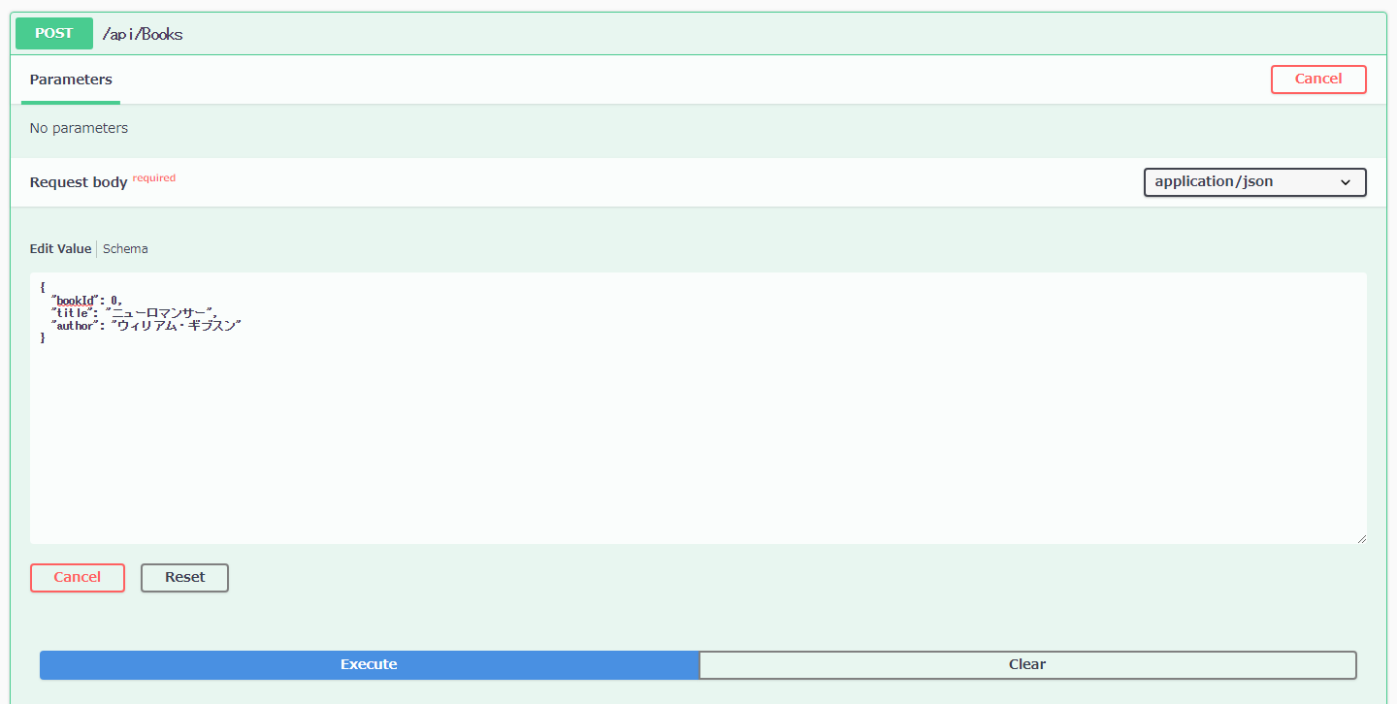Open the application/json content type dropdown

[1255, 182]
